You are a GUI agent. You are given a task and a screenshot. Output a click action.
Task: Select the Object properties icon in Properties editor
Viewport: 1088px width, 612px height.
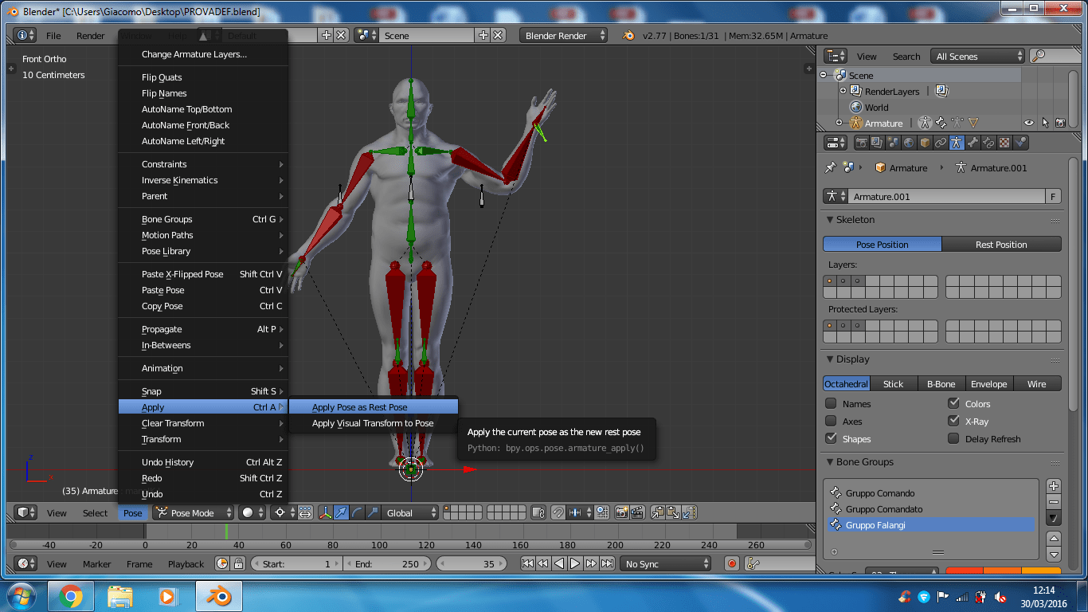coord(926,142)
